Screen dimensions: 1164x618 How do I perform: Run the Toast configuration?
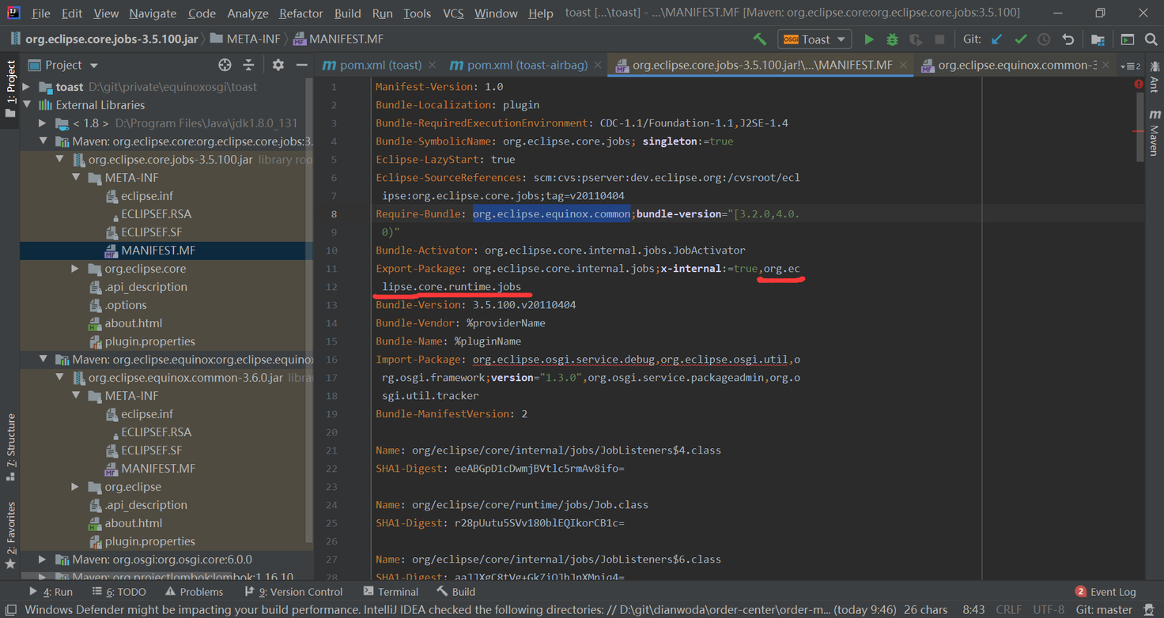[867, 38]
